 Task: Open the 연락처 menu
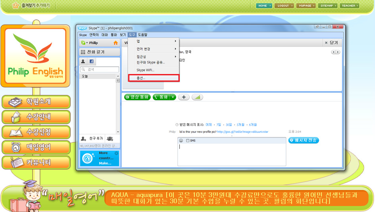tap(94, 34)
